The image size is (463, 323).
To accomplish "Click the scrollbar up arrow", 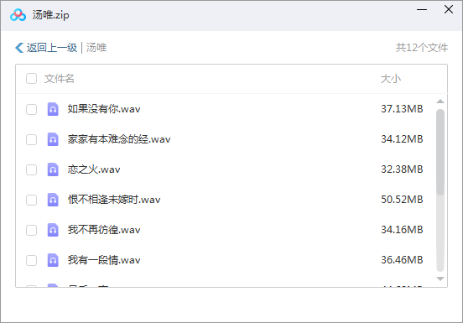I will pyautogui.click(x=440, y=102).
